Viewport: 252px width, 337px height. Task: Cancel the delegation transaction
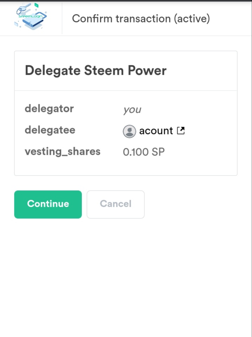(115, 204)
